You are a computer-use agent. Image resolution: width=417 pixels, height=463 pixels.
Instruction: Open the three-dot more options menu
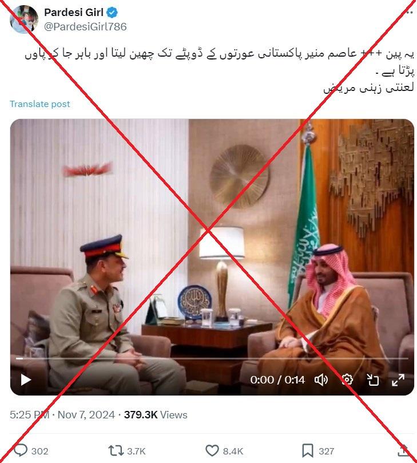[x=409, y=13]
